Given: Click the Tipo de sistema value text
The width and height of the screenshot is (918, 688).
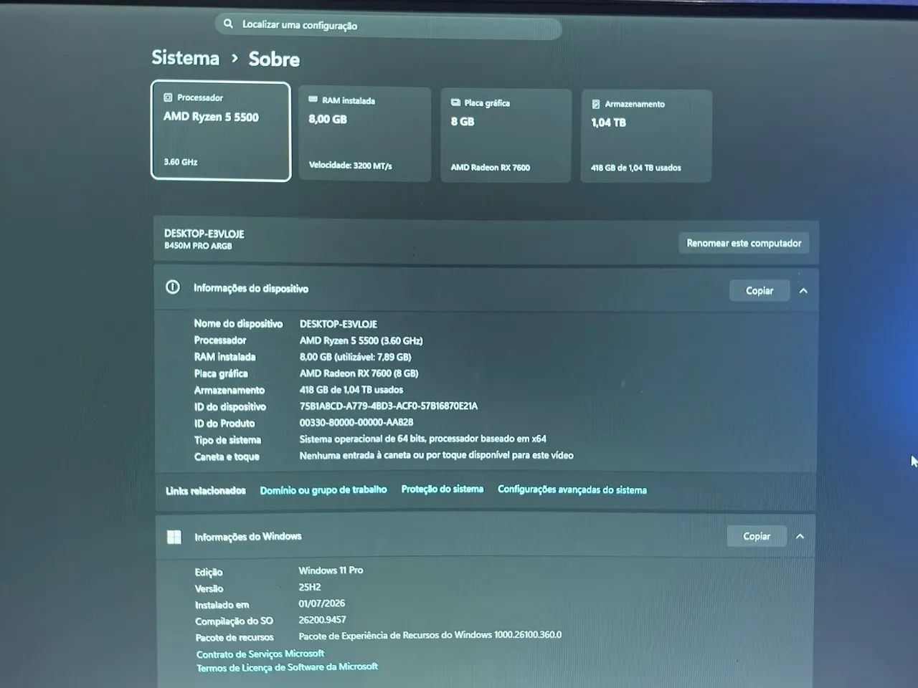Looking at the screenshot, I should coord(423,439).
